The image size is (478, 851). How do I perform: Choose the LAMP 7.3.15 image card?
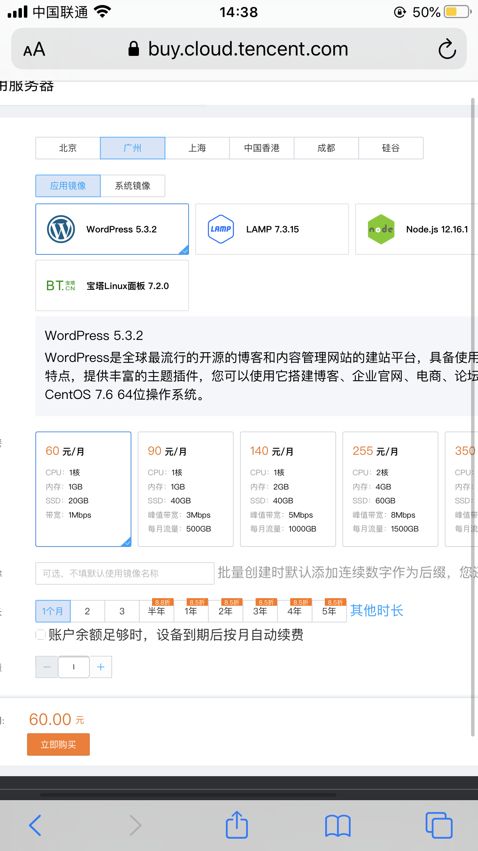click(272, 229)
